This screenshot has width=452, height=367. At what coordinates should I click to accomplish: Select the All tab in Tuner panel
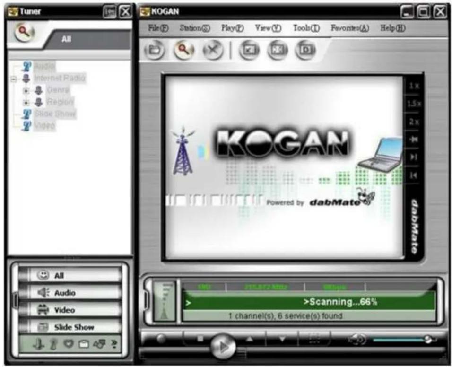(x=66, y=39)
